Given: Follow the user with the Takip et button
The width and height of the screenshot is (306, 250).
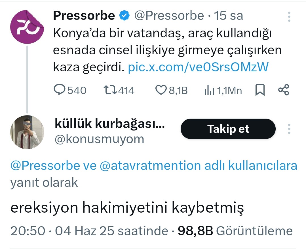Looking at the screenshot, I should (x=228, y=129).
